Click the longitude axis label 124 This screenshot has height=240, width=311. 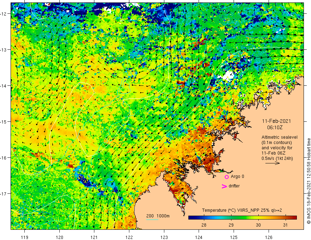(199, 237)
